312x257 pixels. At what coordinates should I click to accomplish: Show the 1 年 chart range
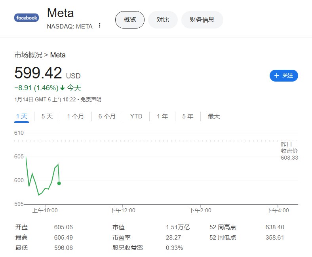click(x=162, y=116)
